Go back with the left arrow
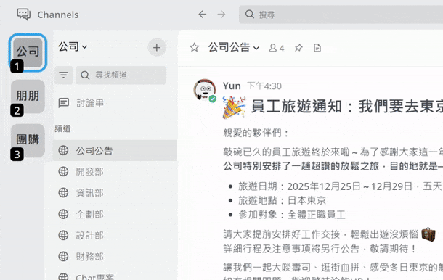Screen dimensions: 443x280 tap(203, 14)
